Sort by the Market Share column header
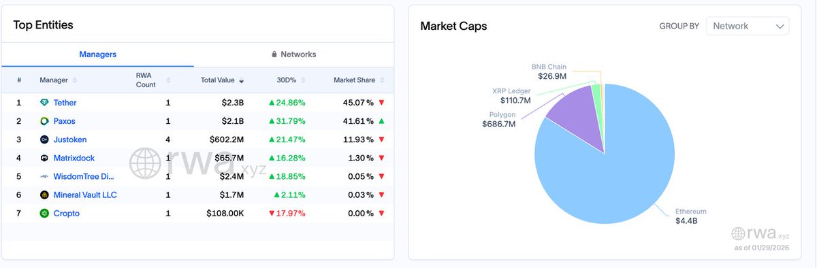Image resolution: width=817 pixels, height=268 pixels. pos(354,80)
